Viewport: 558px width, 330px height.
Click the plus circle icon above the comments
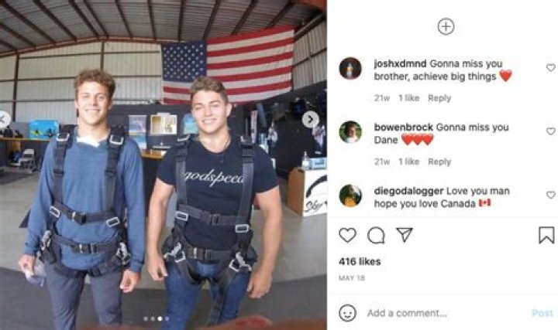pyautogui.click(x=446, y=26)
